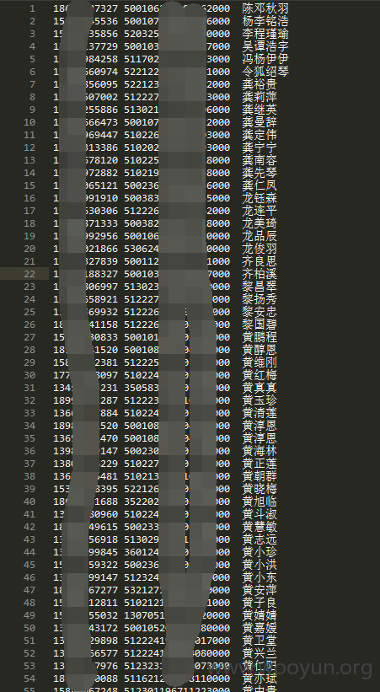The image size is (380, 692).
Task: Click the name 黄朝群
Action: 260,476
